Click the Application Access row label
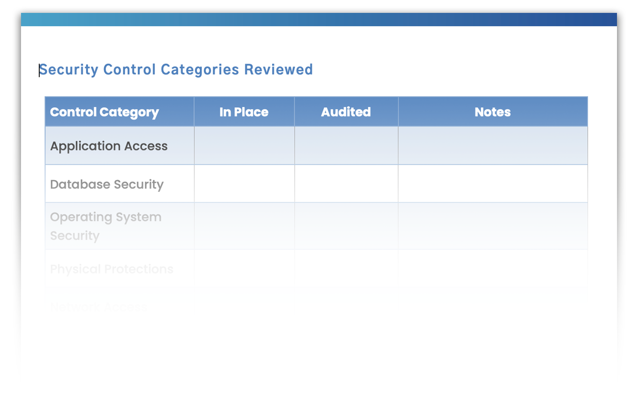Viewport: 638px width, 396px height. point(109,146)
